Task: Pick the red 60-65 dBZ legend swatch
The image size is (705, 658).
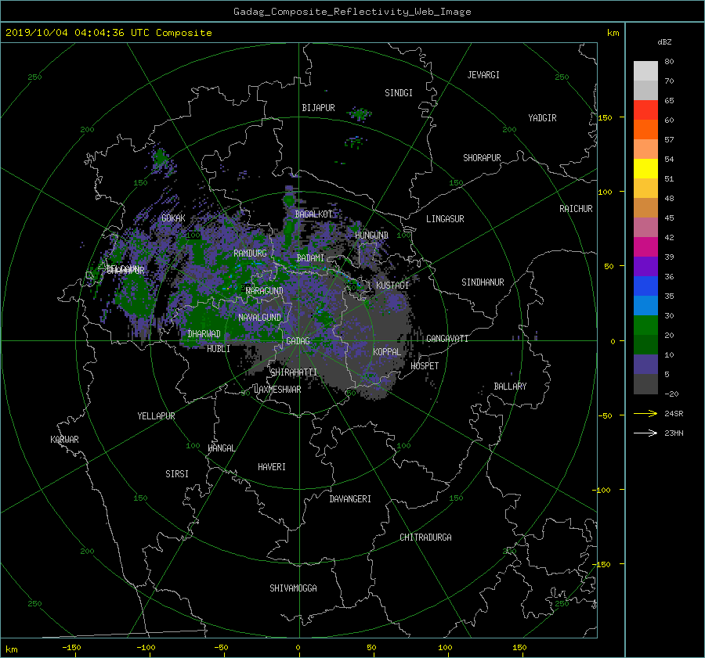Action: (645, 110)
